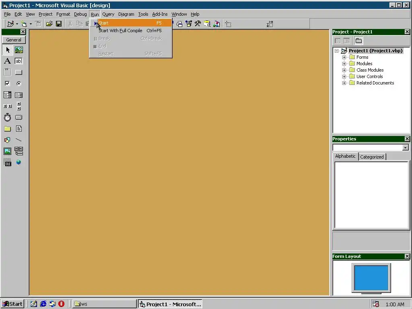Select the TextBox control tool
Screen dimensions: 412x309
pos(19,61)
